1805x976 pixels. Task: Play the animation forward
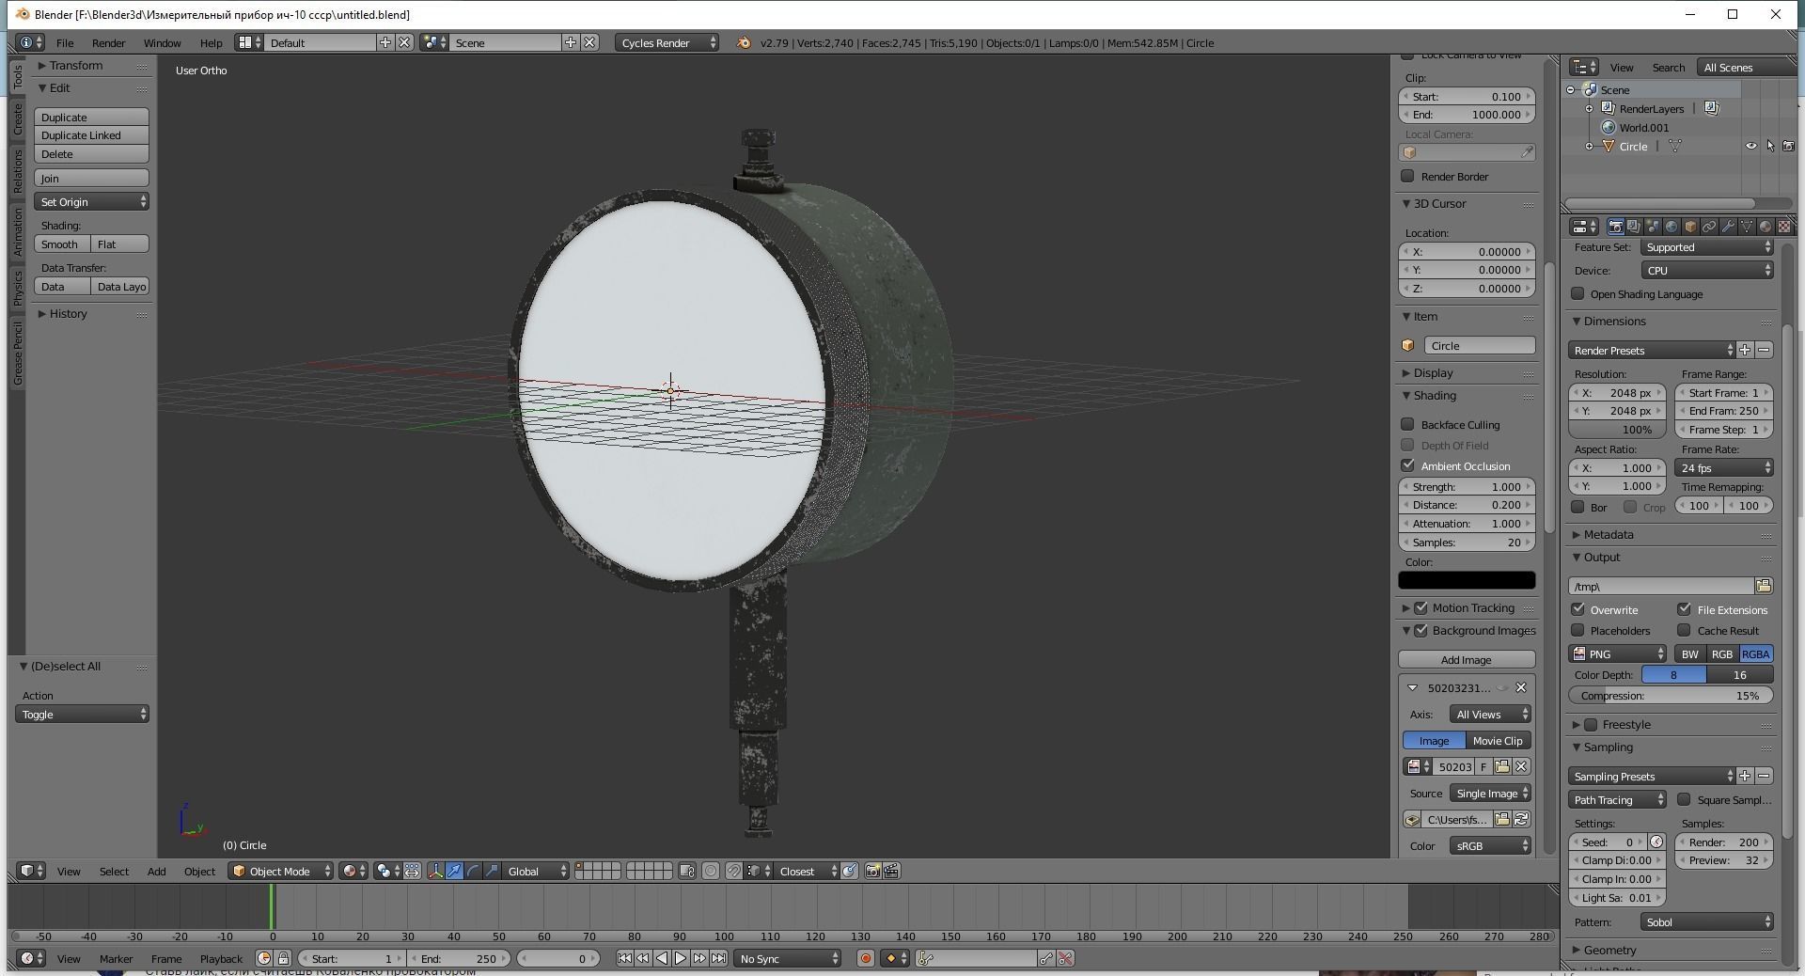(x=681, y=959)
